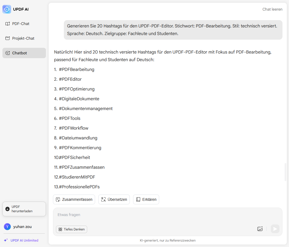Click the Chatbot face icon
The height and width of the screenshot is (247, 289).
(8, 53)
